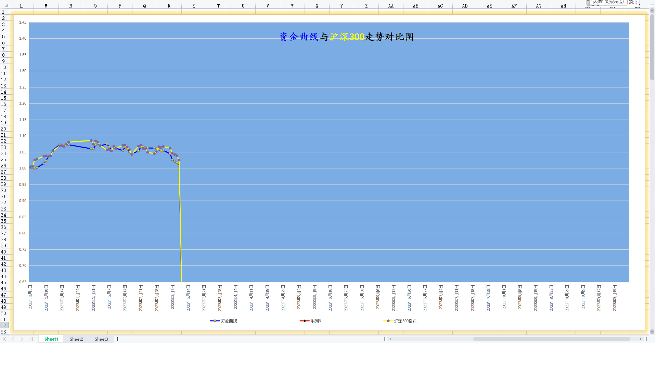Click the 退出 link
The width and height of the screenshot is (657, 369).
(633, 2)
